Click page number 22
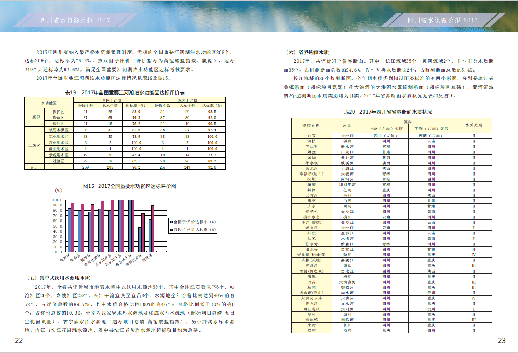Viewport: 518px width, 353px height. point(19,340)
